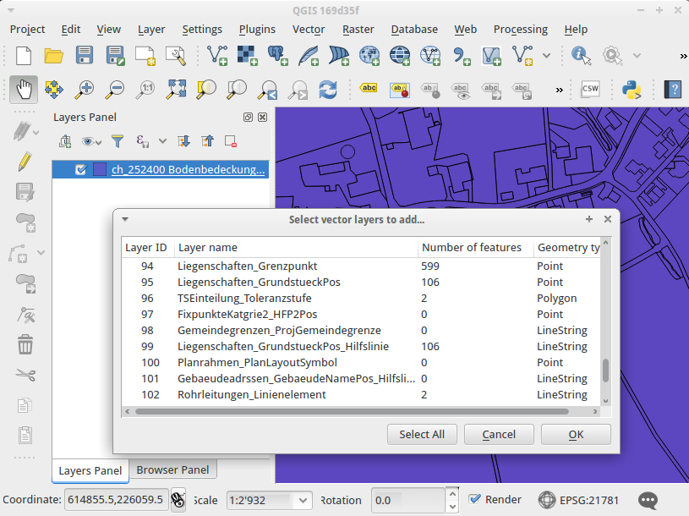The width and height of the screenshot is (689, 516).
Task: Open the new vector layer dropdown arrow
Action: pos(546,55)
